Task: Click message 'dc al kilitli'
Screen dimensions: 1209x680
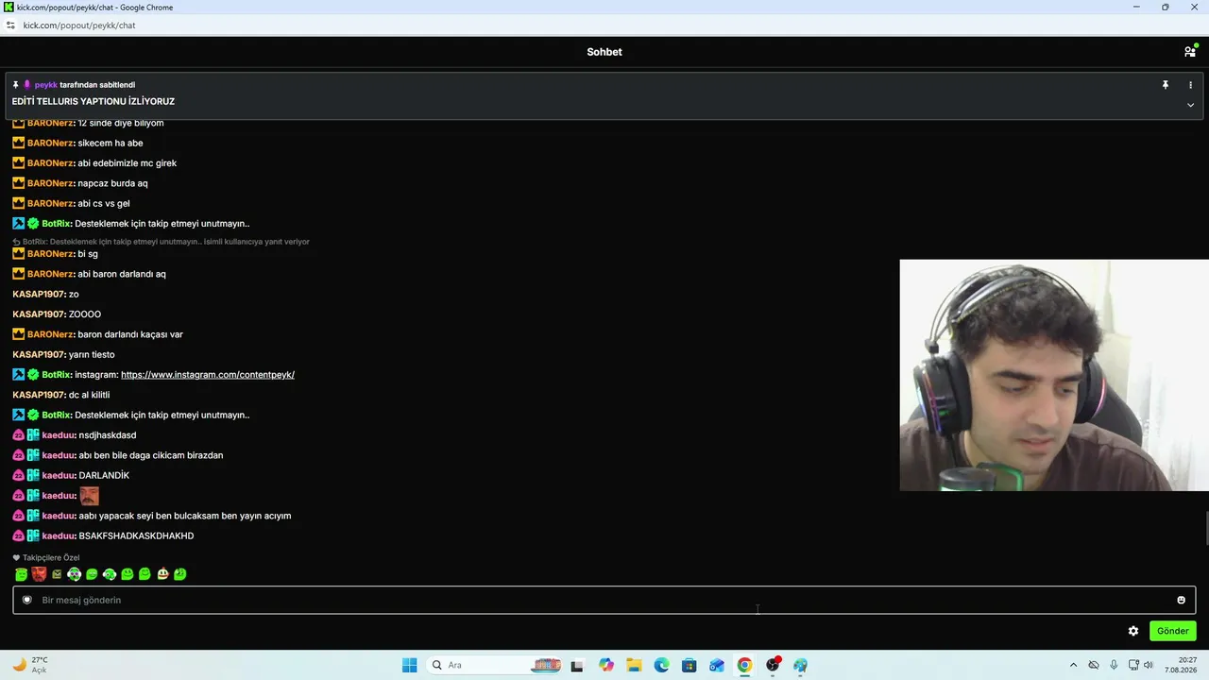Action: (89, 395)
